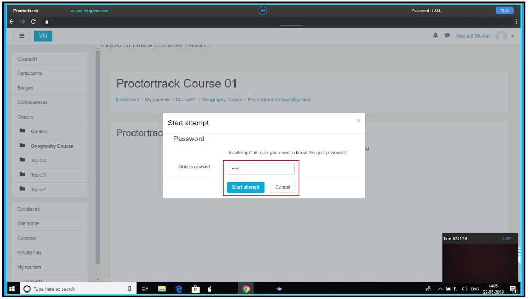Go back with browser back arrow
The height and width of the screenshot is (299, 528).
pyautogui.click(x=12, y=21)
